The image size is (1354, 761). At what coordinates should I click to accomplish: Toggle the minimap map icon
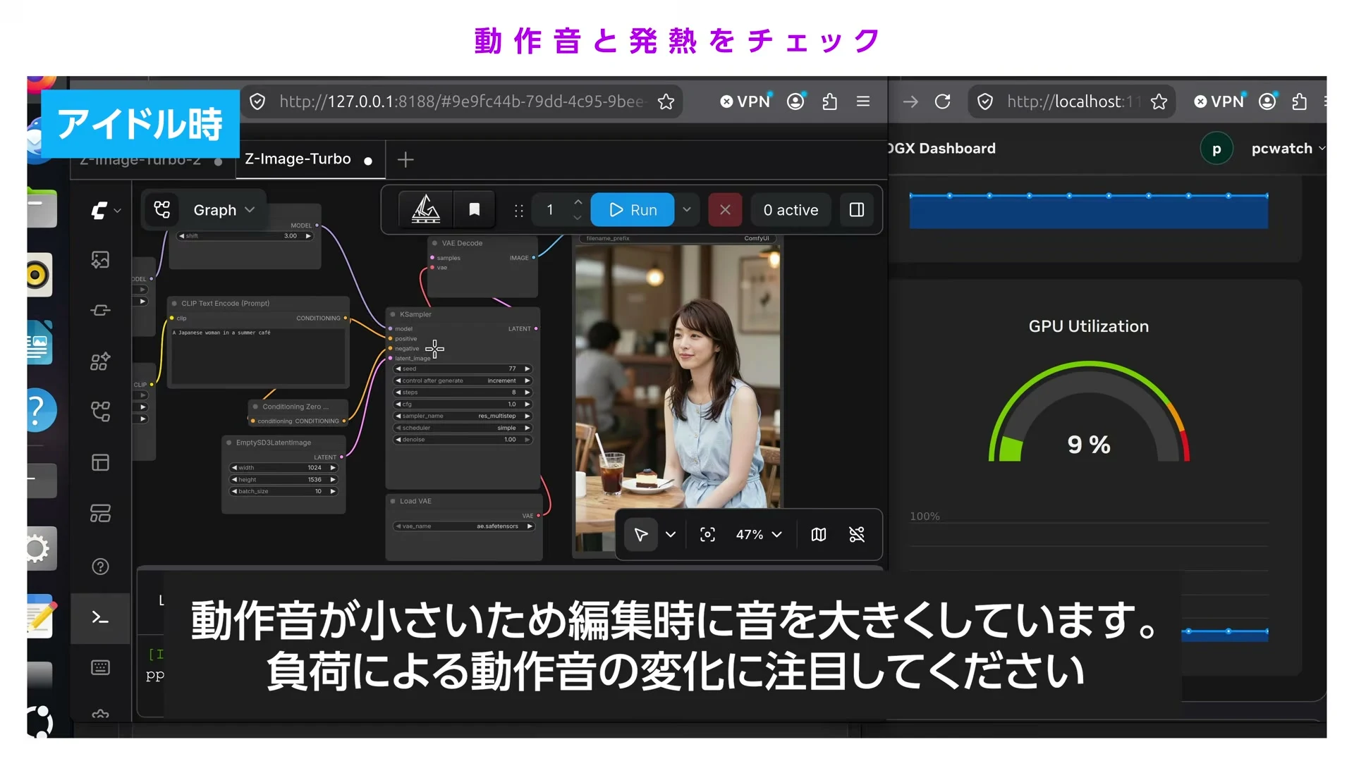[x=819, y=535]
